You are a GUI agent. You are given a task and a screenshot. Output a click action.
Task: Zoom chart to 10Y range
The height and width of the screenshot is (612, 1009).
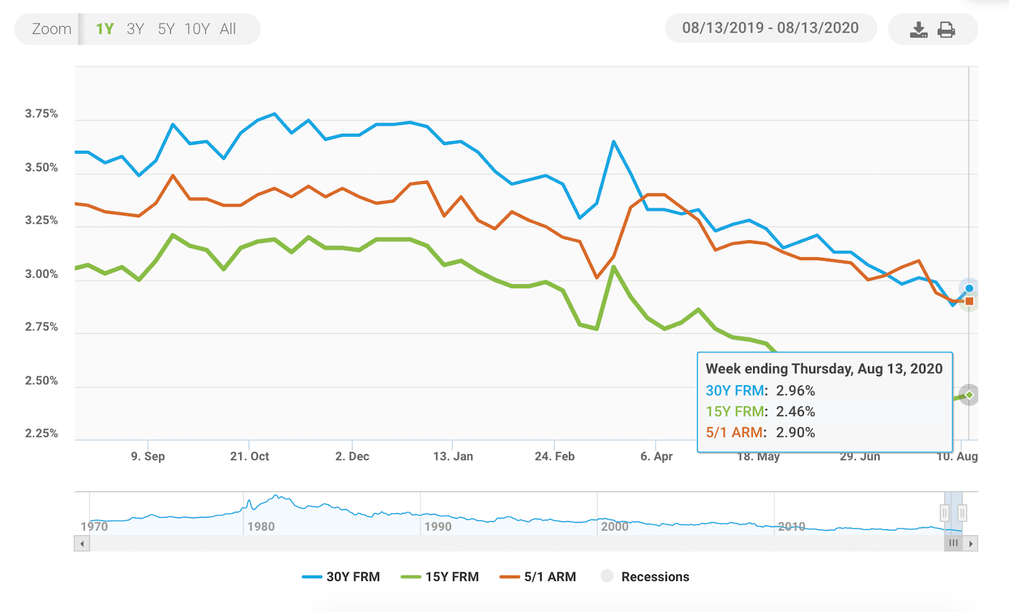tap(197, 29)
